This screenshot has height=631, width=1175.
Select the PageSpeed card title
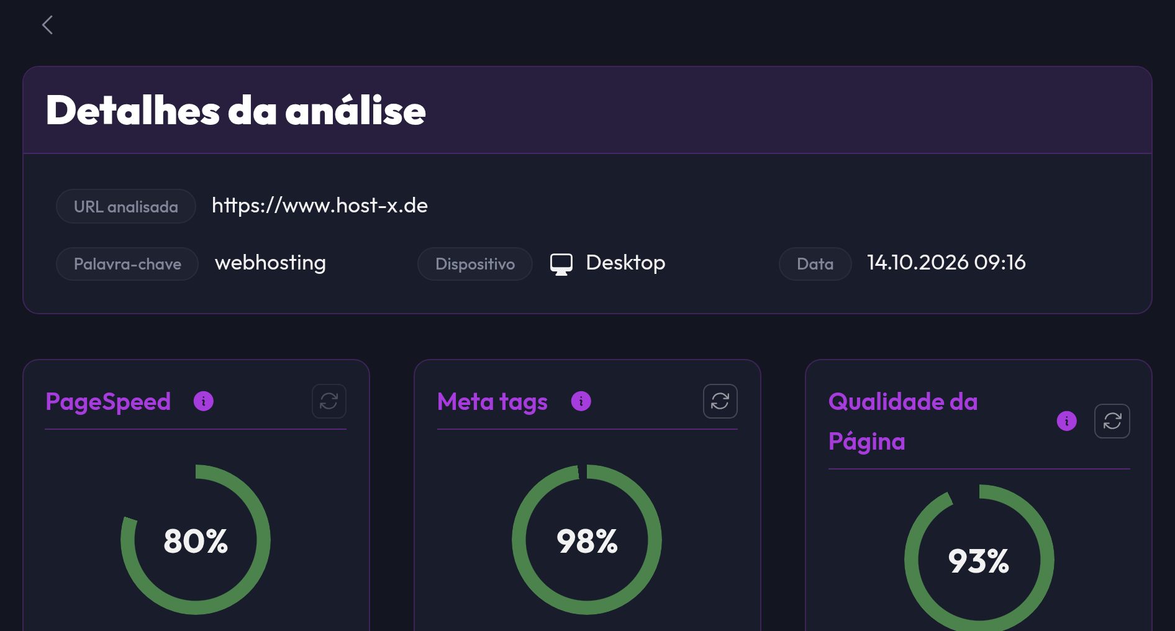coord(108,402)
